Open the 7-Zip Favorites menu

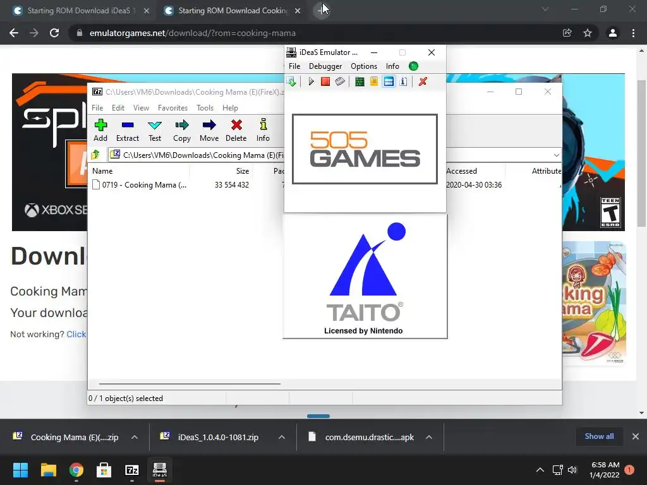click(173, 107)
